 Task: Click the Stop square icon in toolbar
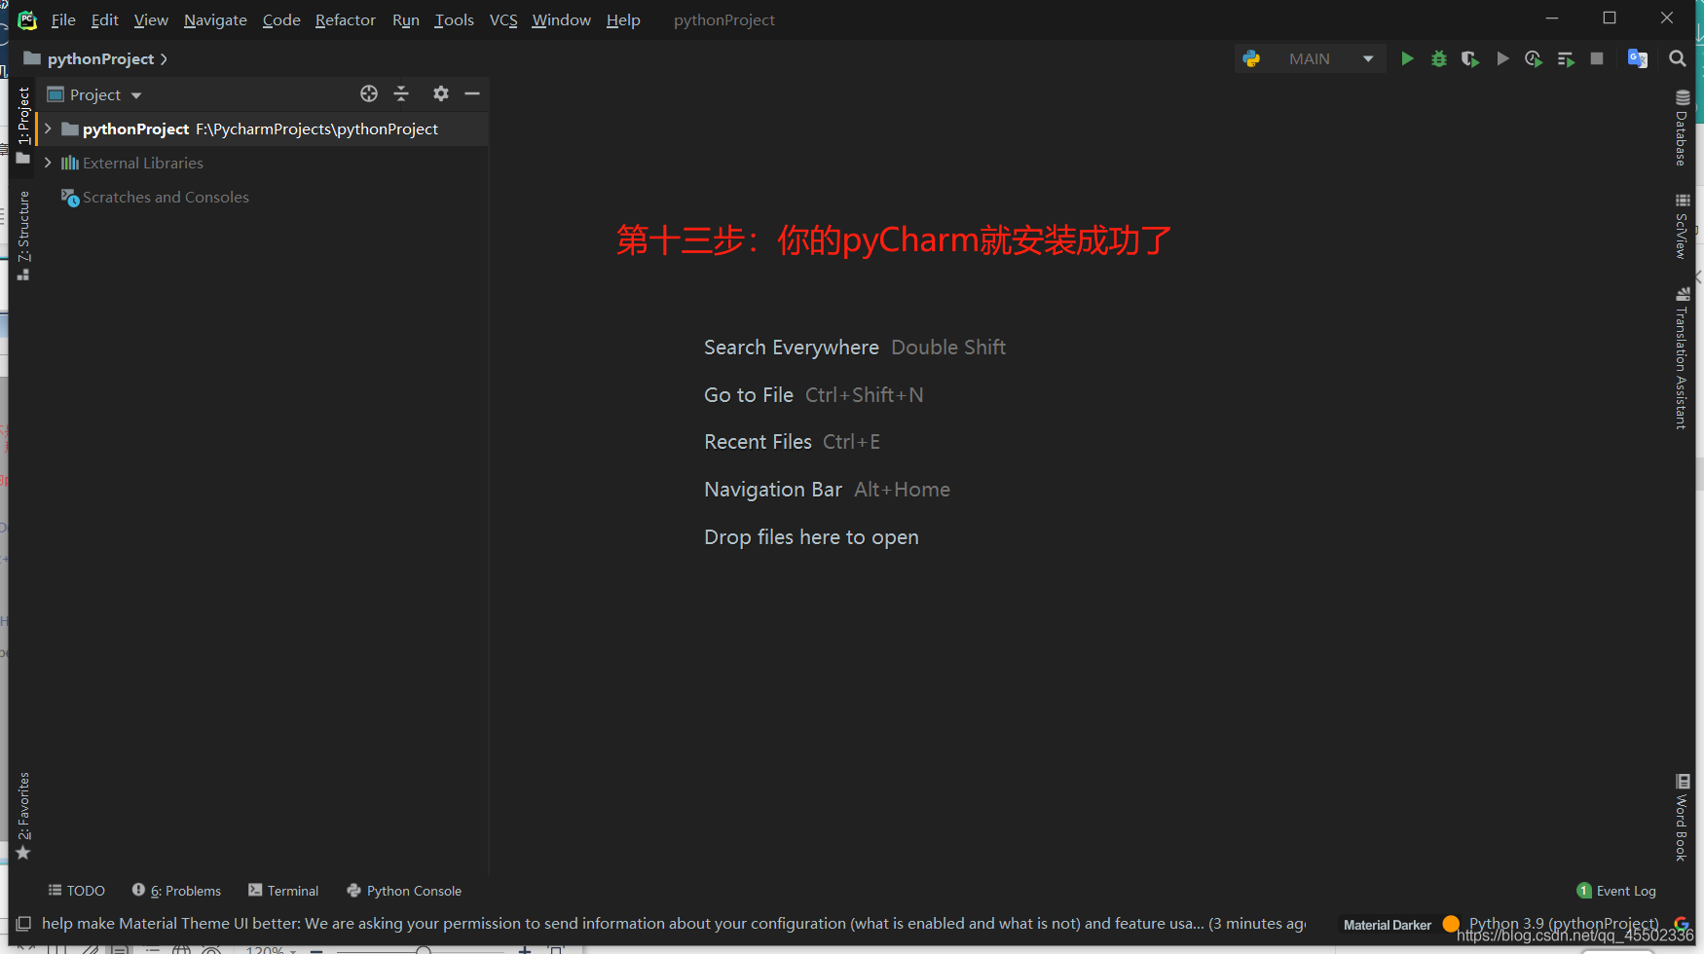(1597, 59)
